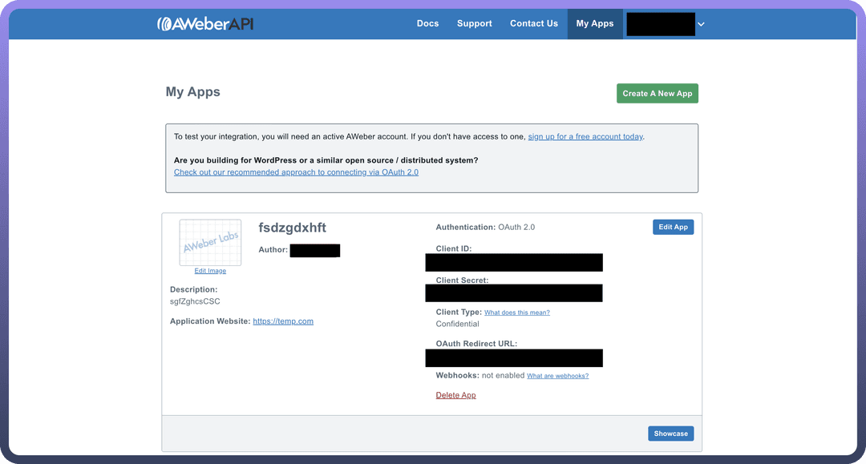Screen dimensions: 866x464
Task: Click the Create A New App button
Action: coord(657,94)
